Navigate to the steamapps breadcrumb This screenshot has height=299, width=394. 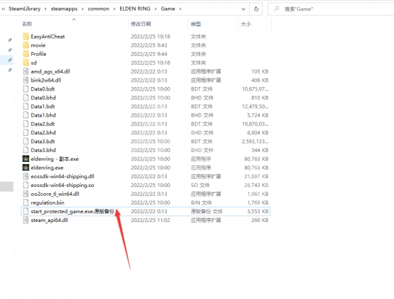[x=64, y=9]
